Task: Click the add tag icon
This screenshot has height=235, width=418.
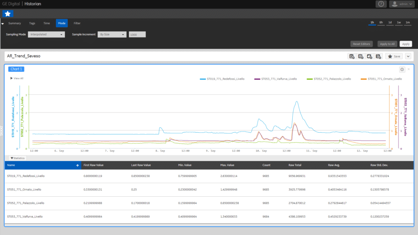Action: [x=369, y=56]
